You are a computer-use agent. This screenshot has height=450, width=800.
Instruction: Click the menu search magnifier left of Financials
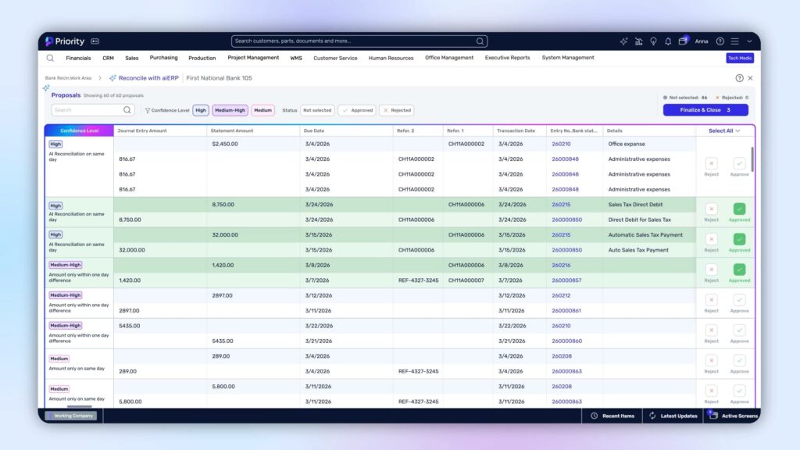(x=50, y=58)
